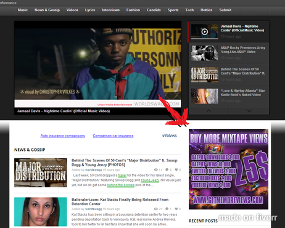Image resolution: width=285 pixels, height=228 pixels.
Task: Follow the behind the scenes inline link
Action: 121,185
